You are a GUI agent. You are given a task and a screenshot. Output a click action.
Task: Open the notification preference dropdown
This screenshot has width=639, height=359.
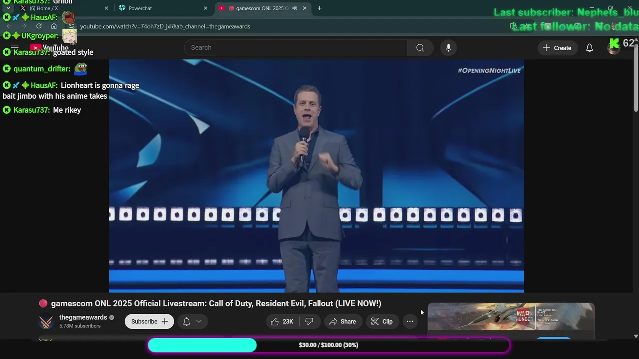pos(192,321)
